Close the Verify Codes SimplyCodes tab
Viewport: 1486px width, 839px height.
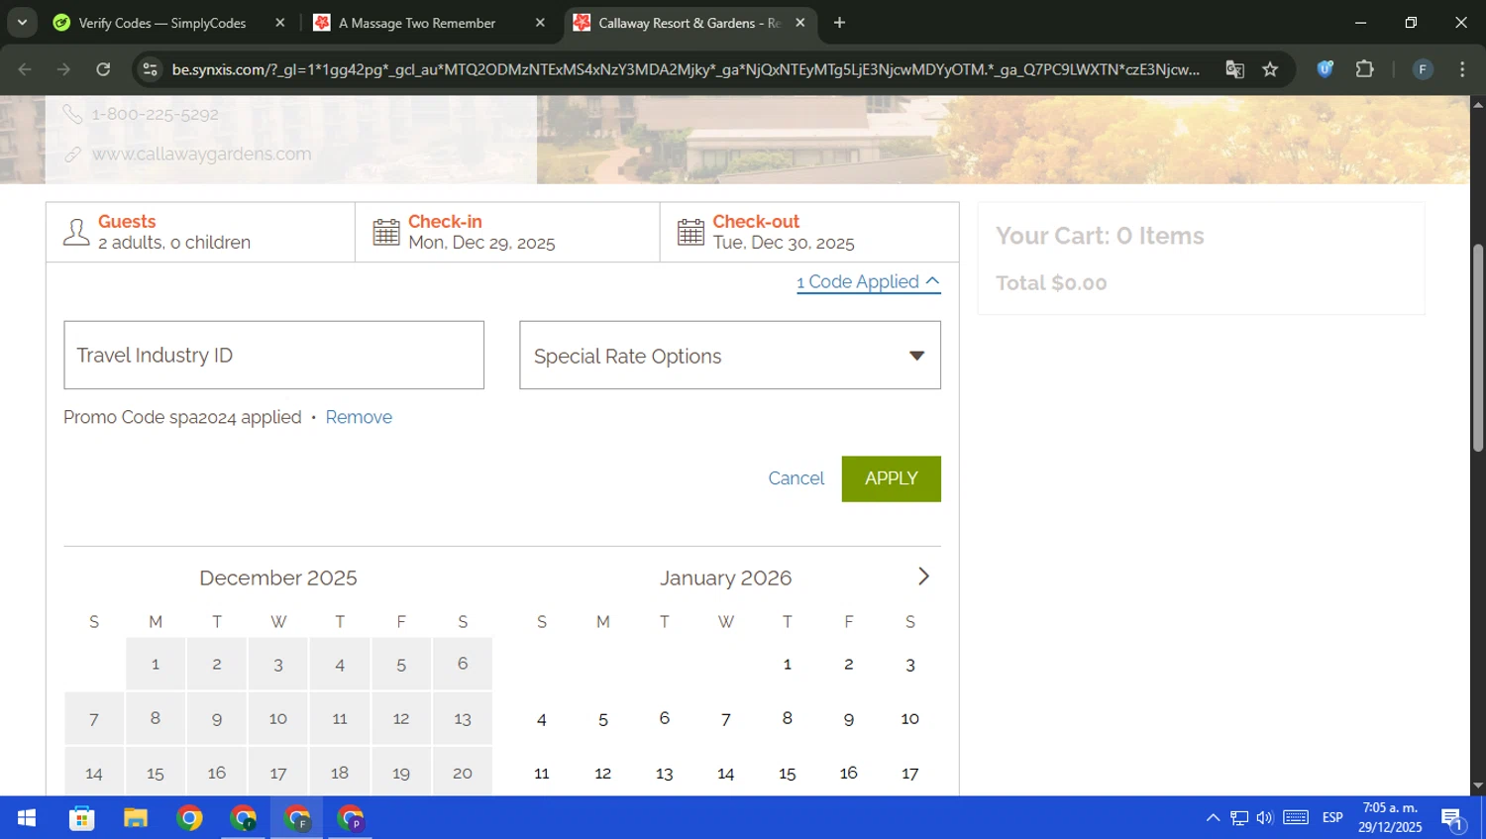click(280, 23)
